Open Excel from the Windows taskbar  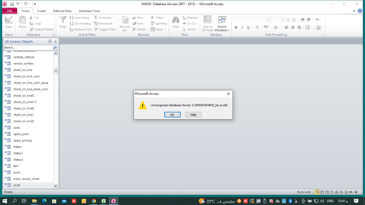104,201
